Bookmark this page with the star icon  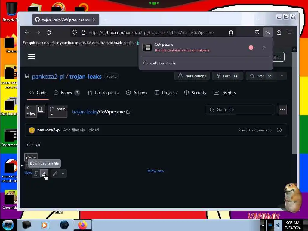point(231,32)
